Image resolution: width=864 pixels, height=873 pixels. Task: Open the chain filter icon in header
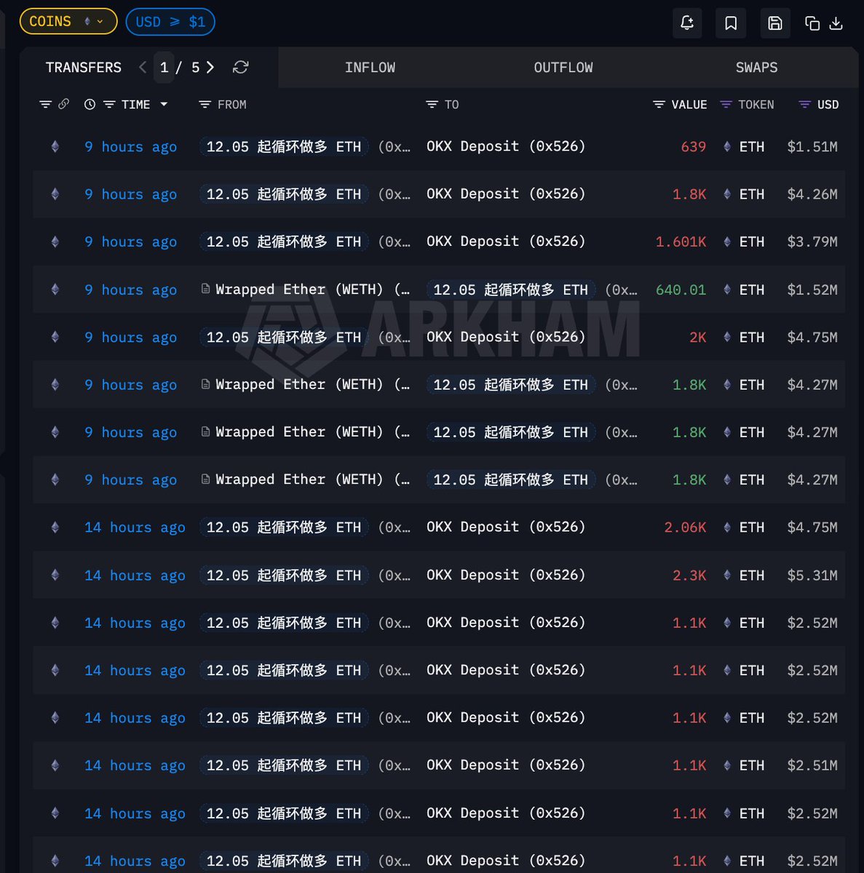(x=45, y=105)
